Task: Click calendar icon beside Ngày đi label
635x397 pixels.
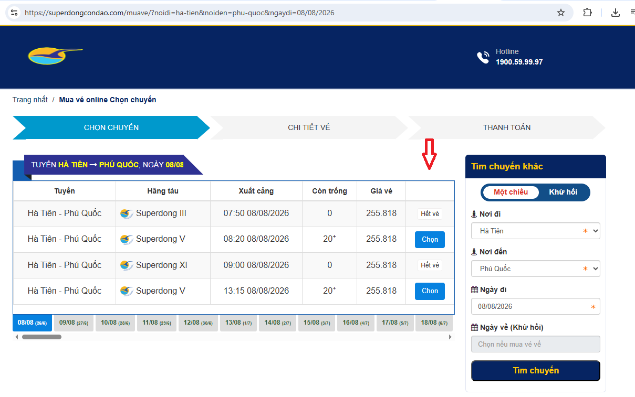Action: pos(474,289)
